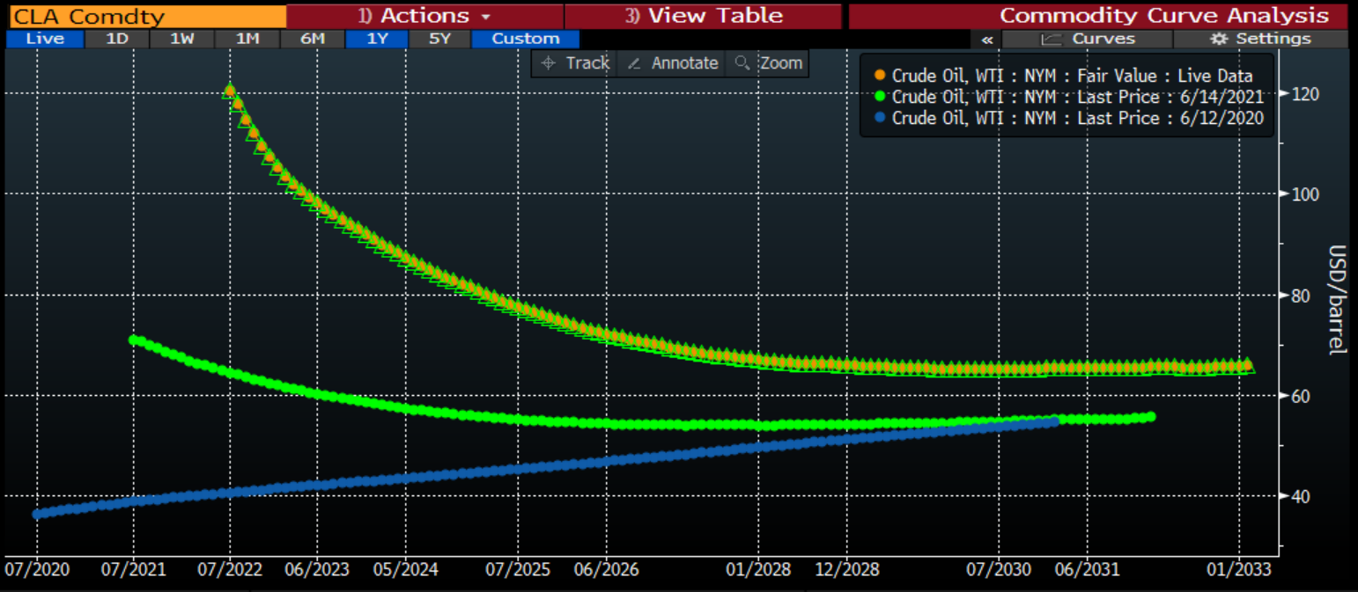Activate the Annotate pencil tool
This screenshot has height=592, width=1358.
point(633,63)
